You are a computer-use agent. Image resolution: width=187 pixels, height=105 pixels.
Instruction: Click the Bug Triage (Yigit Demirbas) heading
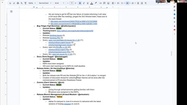pos(56,26)
